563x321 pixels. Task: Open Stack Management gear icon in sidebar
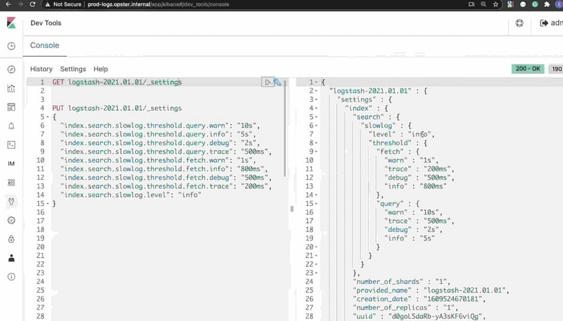pos(11,220)
